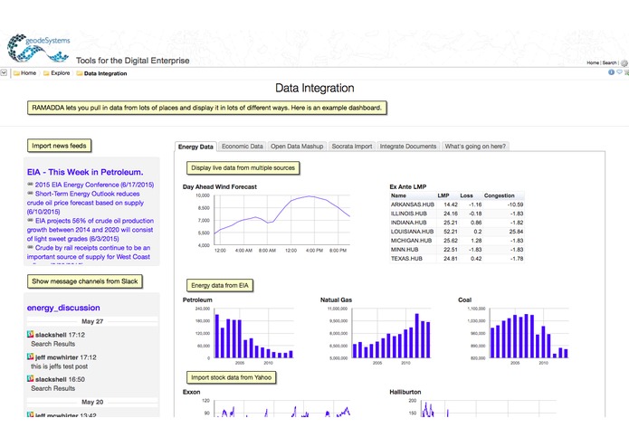Click the Import news feeds note
This screenshot has width=629, height=447.
59,146
